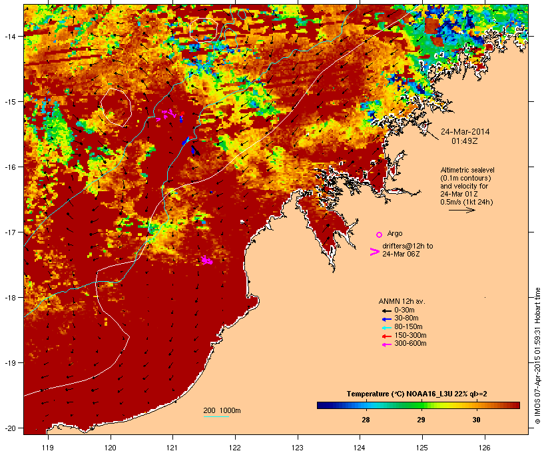Click the '119' longitude axis label

point(48,448)
